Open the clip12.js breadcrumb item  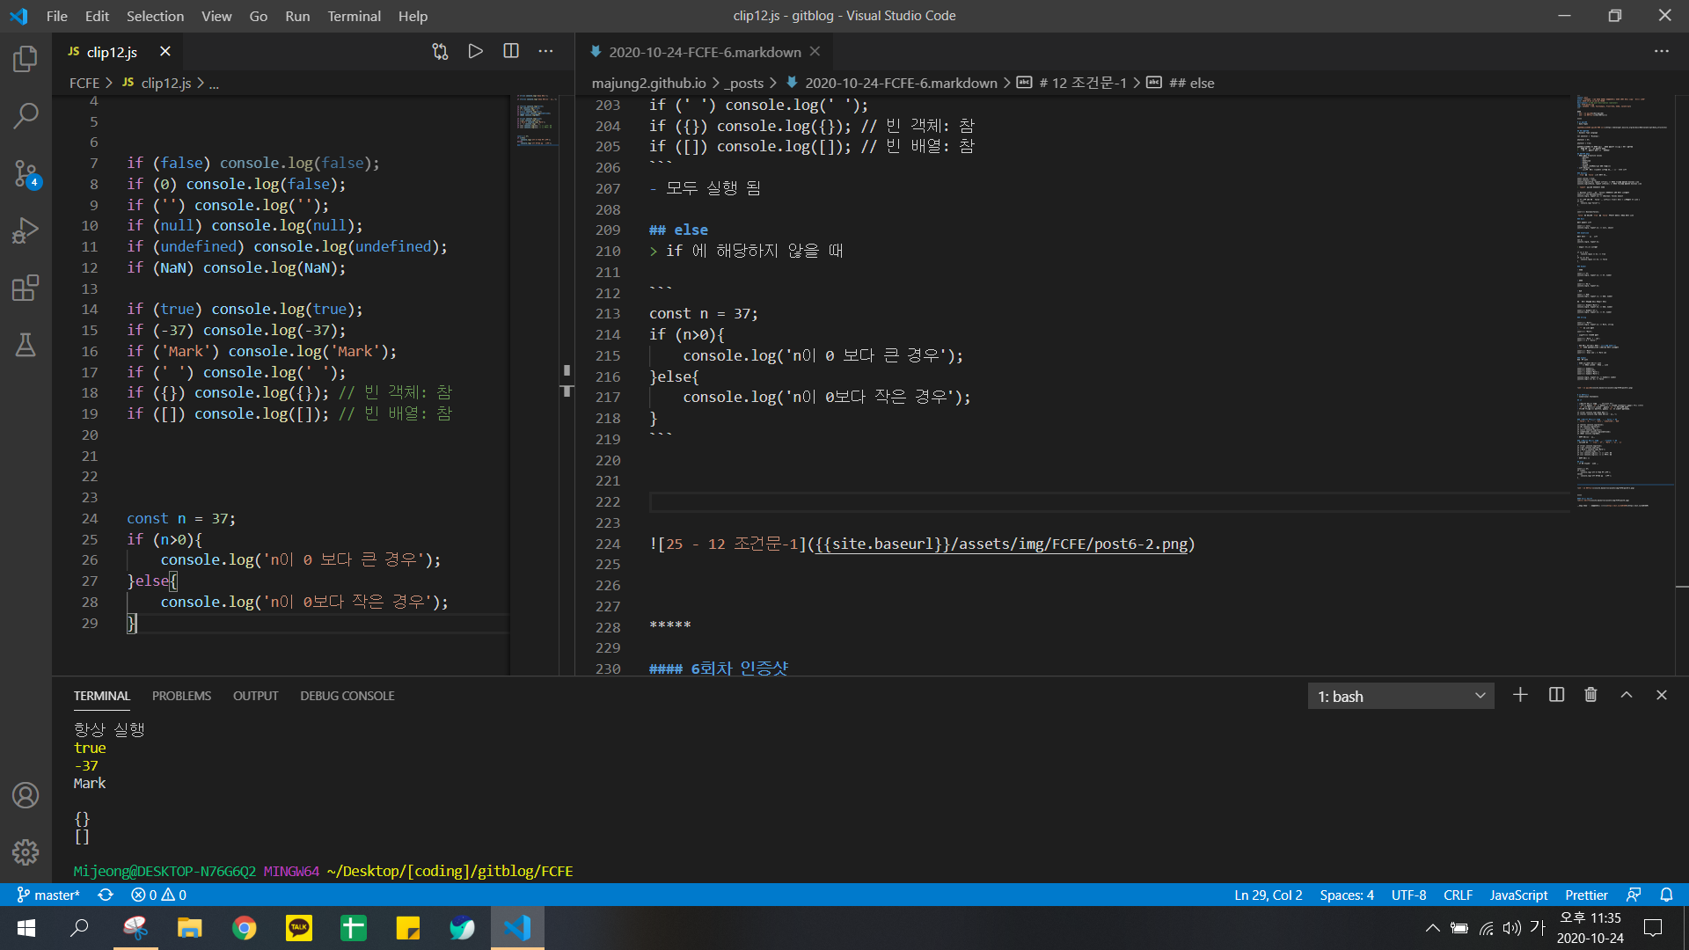click(x=157, y=83)
